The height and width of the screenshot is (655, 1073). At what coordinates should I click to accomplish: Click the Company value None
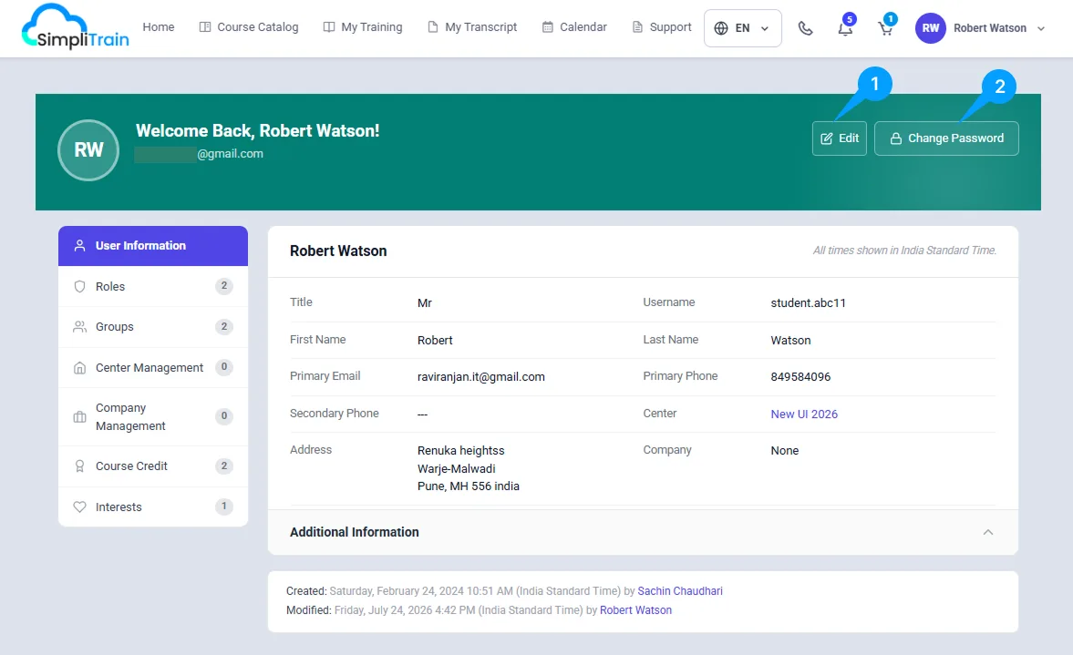pyautogui.click(x=784, y=451)
